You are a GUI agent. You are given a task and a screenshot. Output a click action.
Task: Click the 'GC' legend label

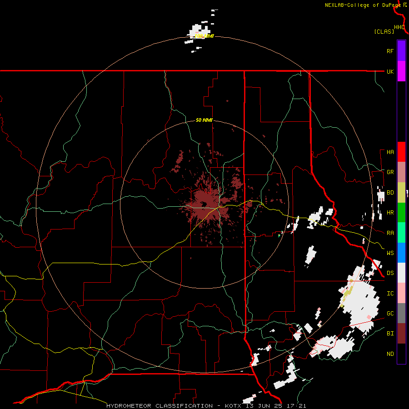click(x=390, y=314)
